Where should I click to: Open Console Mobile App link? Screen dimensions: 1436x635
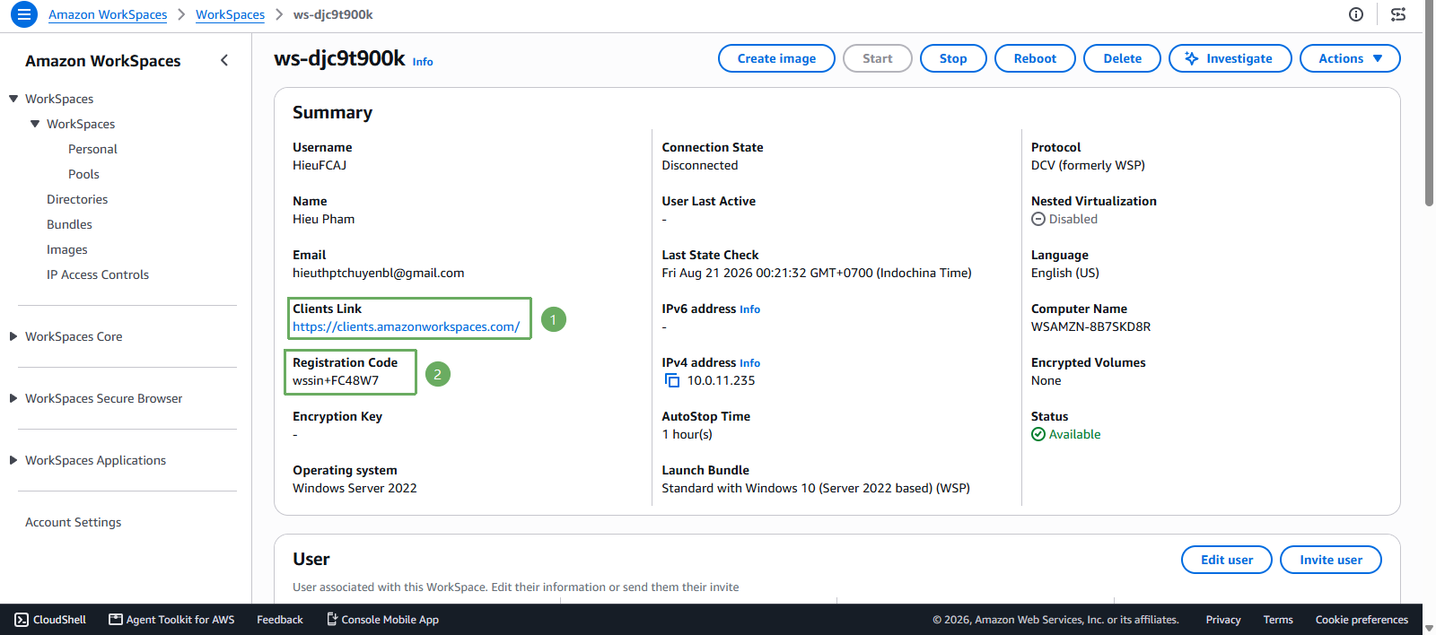(x=382, y=620)
